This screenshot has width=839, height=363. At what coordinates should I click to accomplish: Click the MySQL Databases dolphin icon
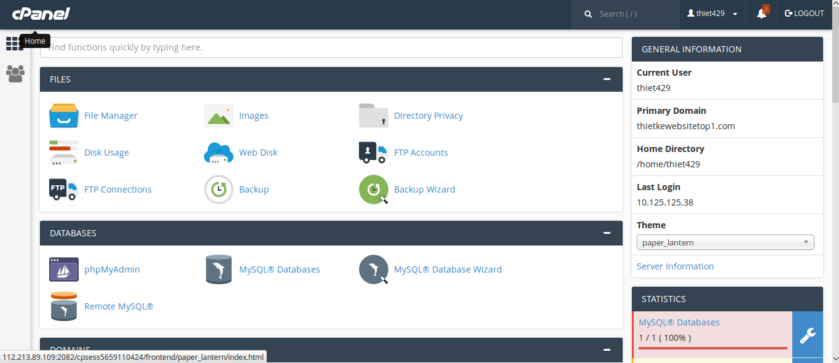219,269
